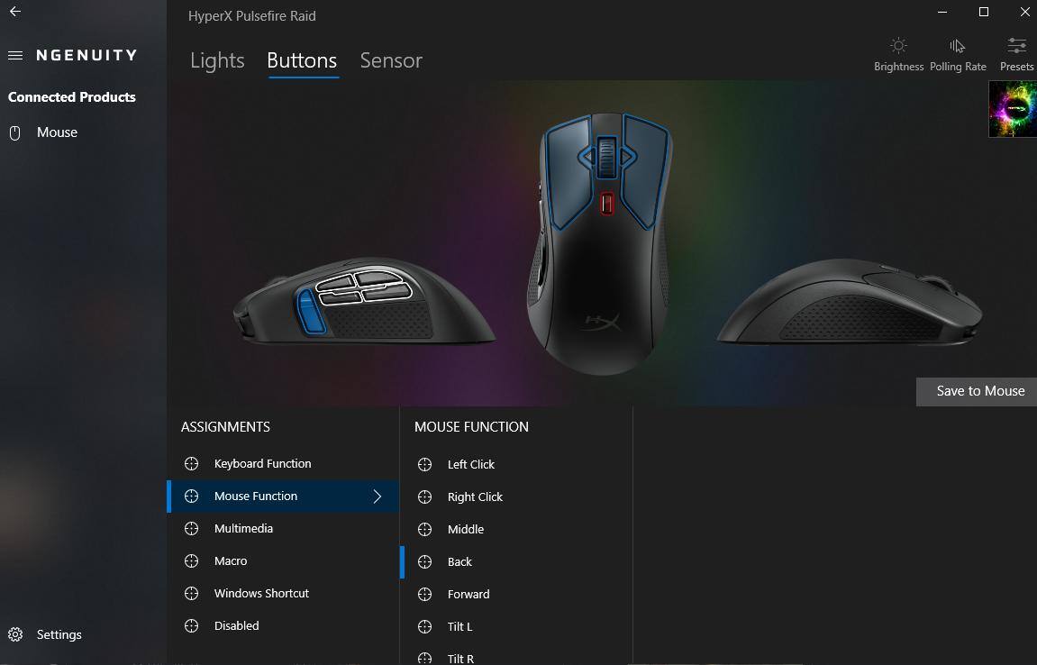
Task: Open the Polling Rate icon
Action: coord(957,46)
